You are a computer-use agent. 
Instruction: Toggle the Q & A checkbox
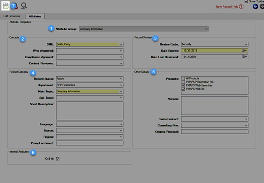point(58,159)
